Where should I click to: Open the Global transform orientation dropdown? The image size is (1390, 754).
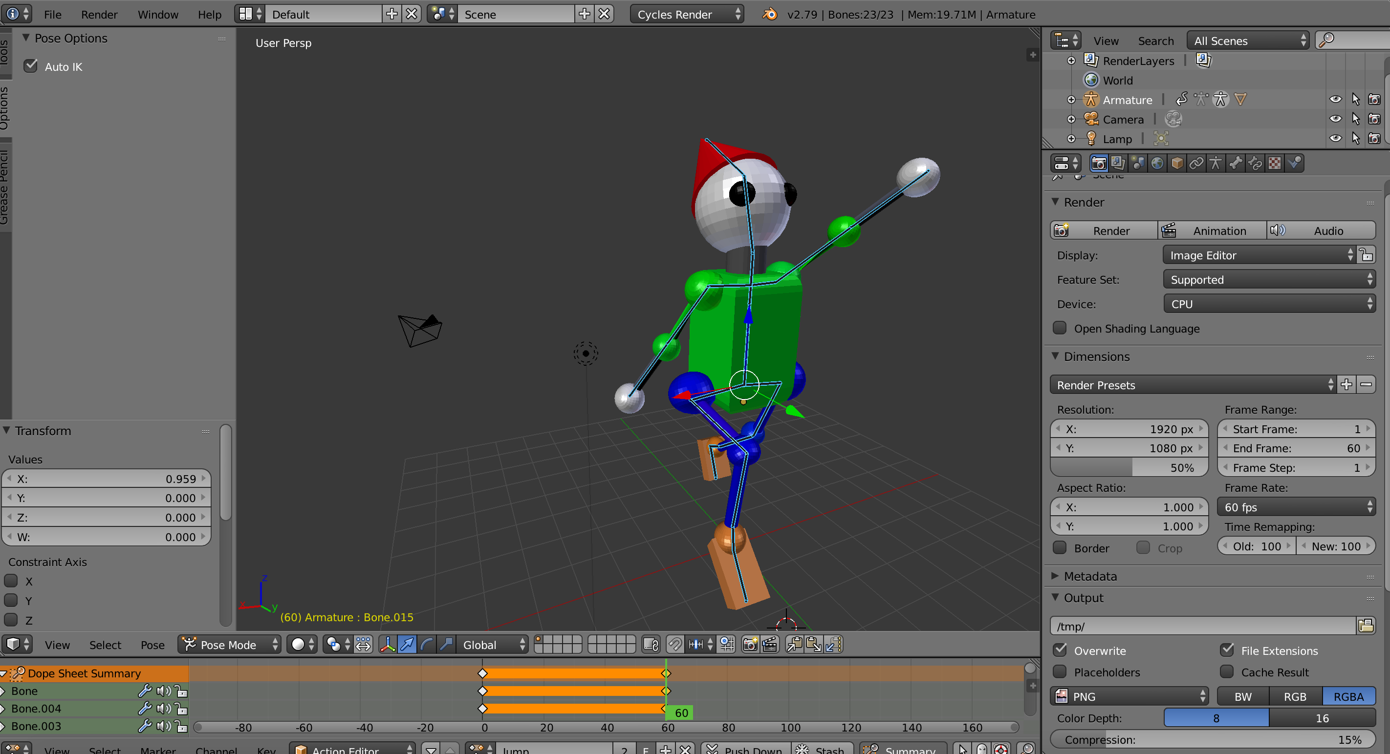tap(492, 645)
